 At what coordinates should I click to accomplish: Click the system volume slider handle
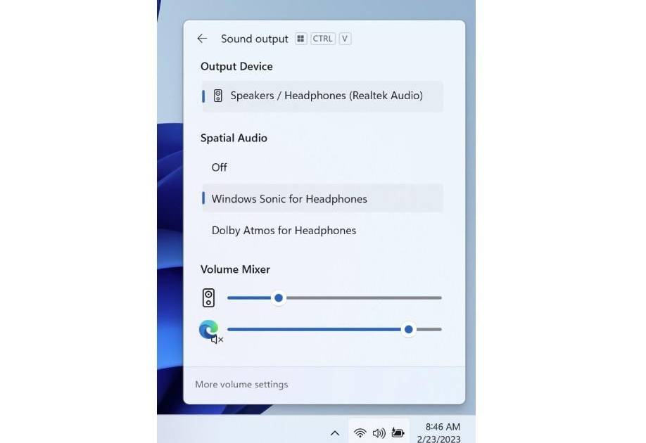(279, 298)
